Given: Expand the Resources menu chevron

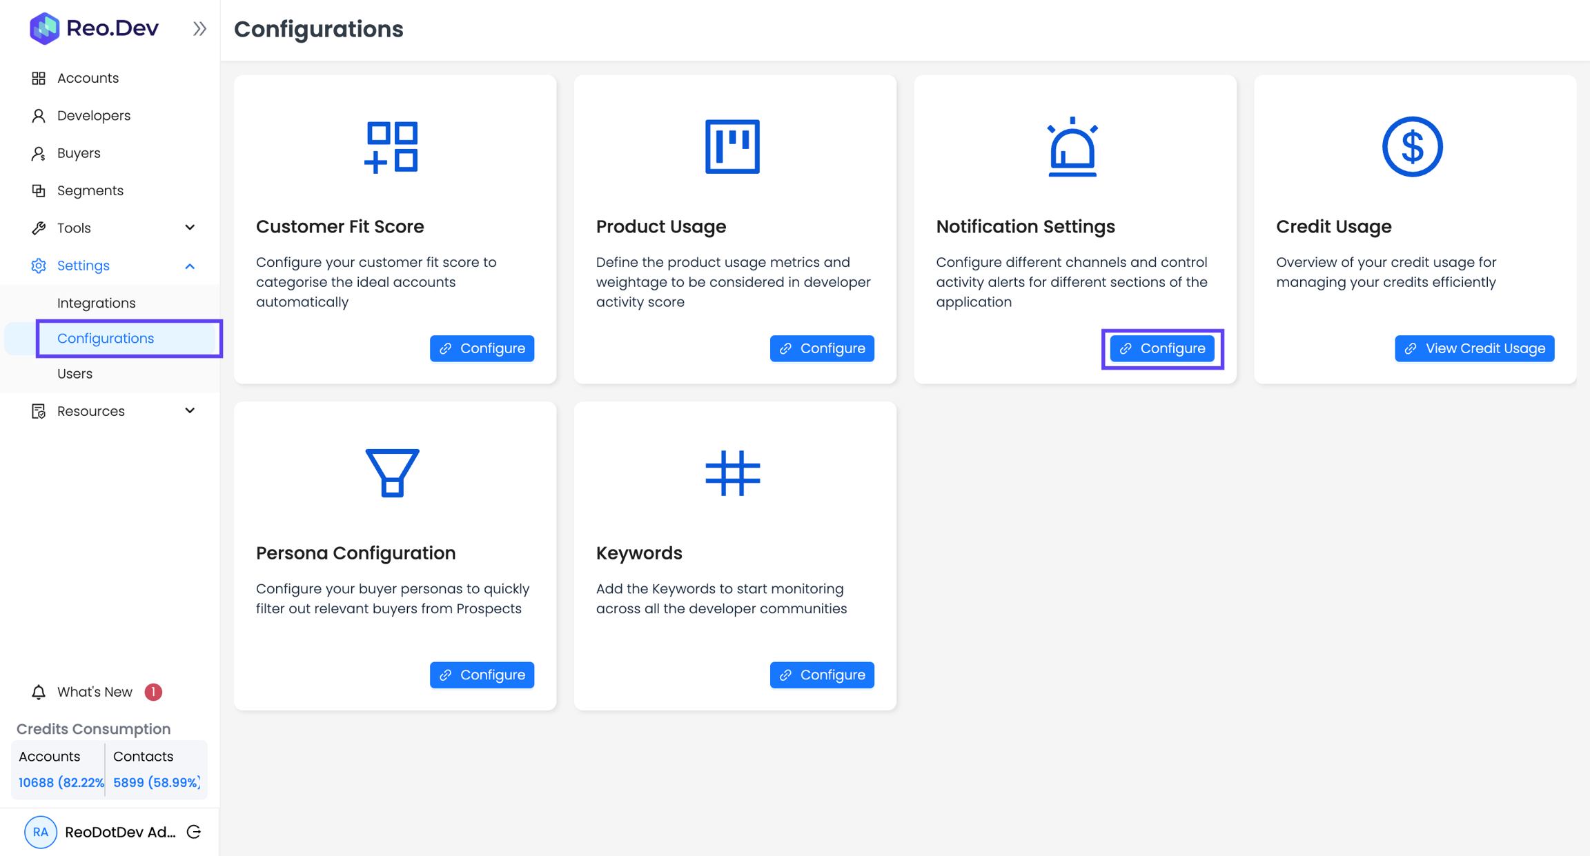Looking at the screenshot, I should tap(190, 411).
